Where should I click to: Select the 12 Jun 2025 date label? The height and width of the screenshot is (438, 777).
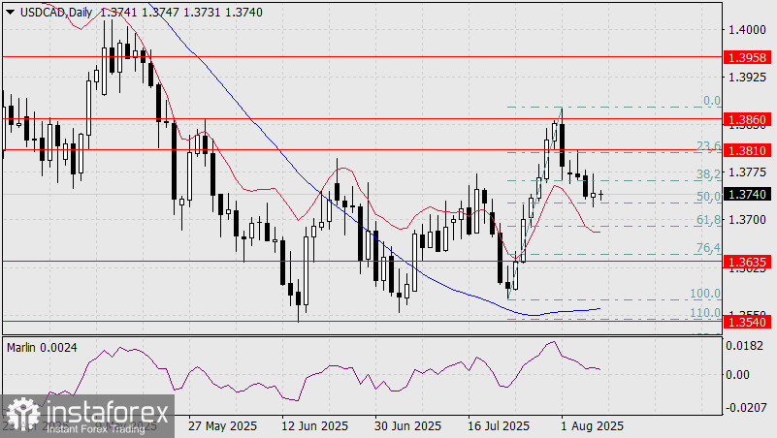[x=314, y=426]
